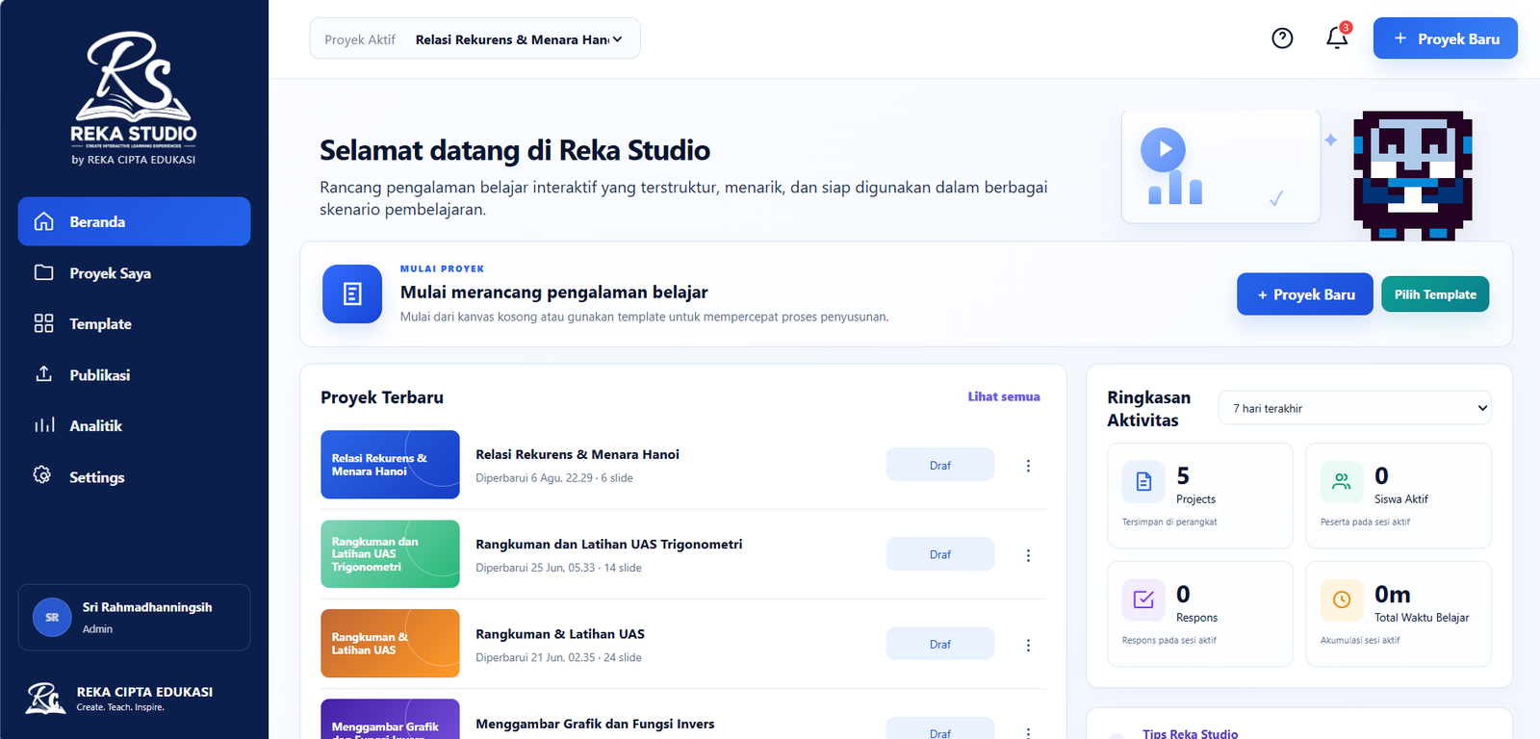Open the purple Menggambar Grafik thumbnail
The height and width of the screenshot is (739, 1540).
390,720
